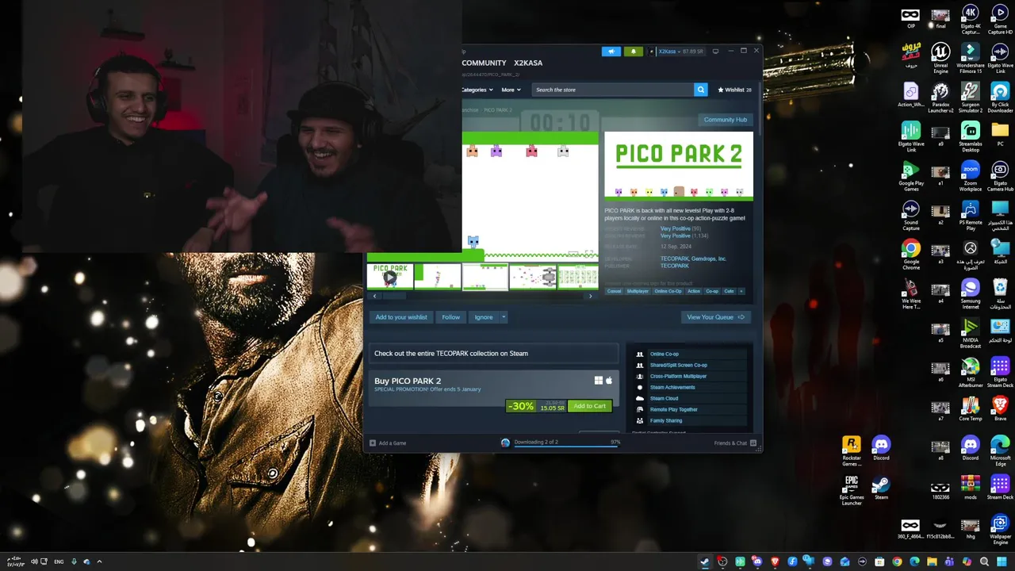
Task: Click the Google Chrome desktop icon
Action: tap(911, 255)
